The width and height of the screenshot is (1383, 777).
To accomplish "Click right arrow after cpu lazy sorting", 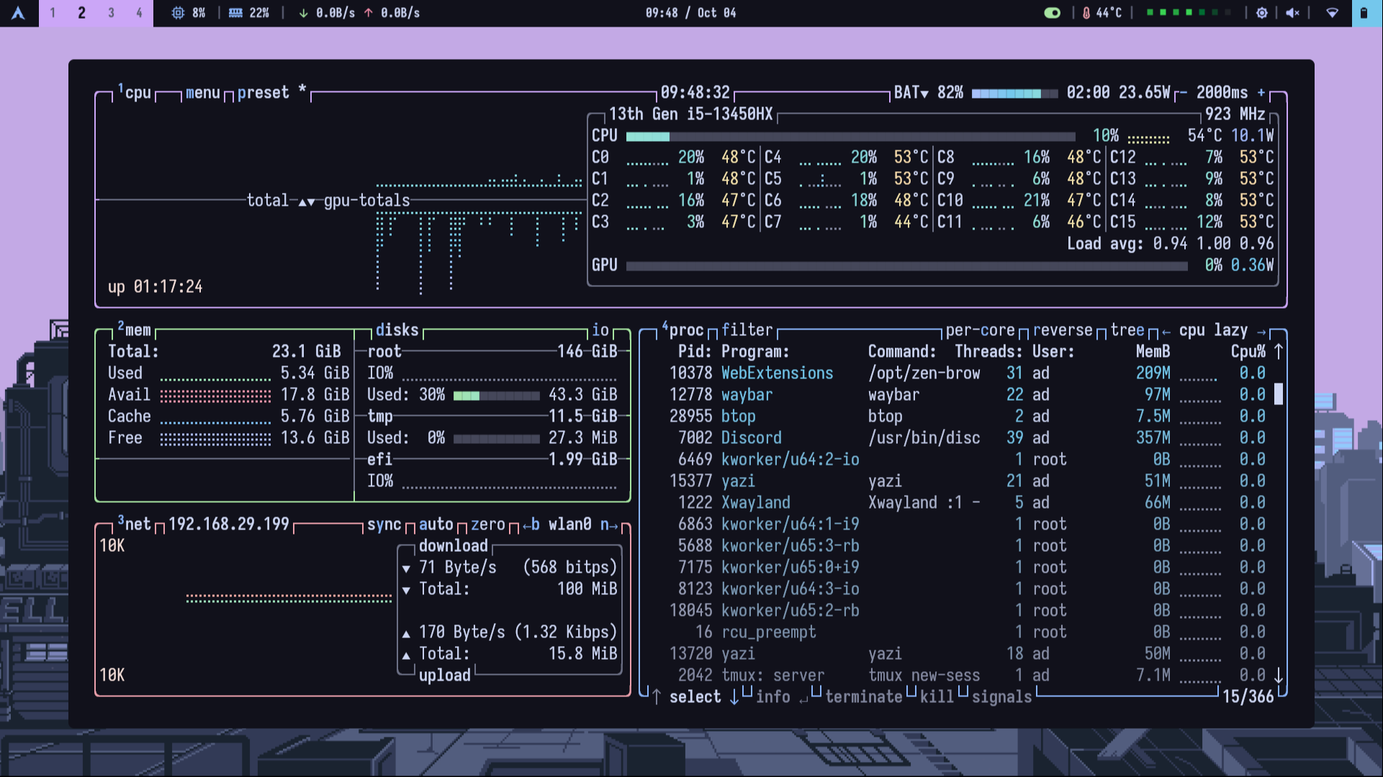I will [1261, 331].
